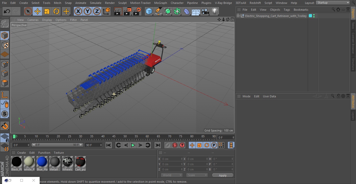Open Scale size mode dropdown

click(x=197, y=175)
